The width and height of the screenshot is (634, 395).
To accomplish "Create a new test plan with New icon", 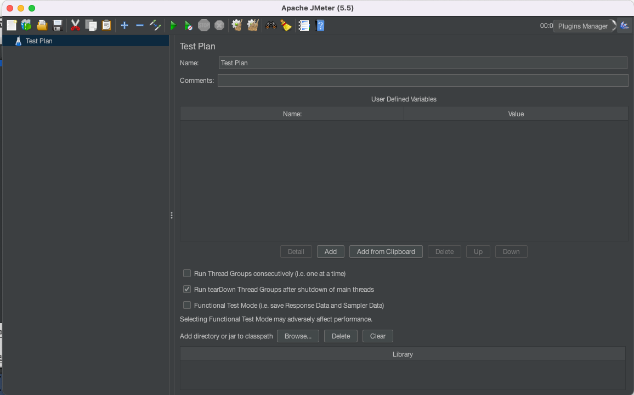I will click(x=12, y=25).
